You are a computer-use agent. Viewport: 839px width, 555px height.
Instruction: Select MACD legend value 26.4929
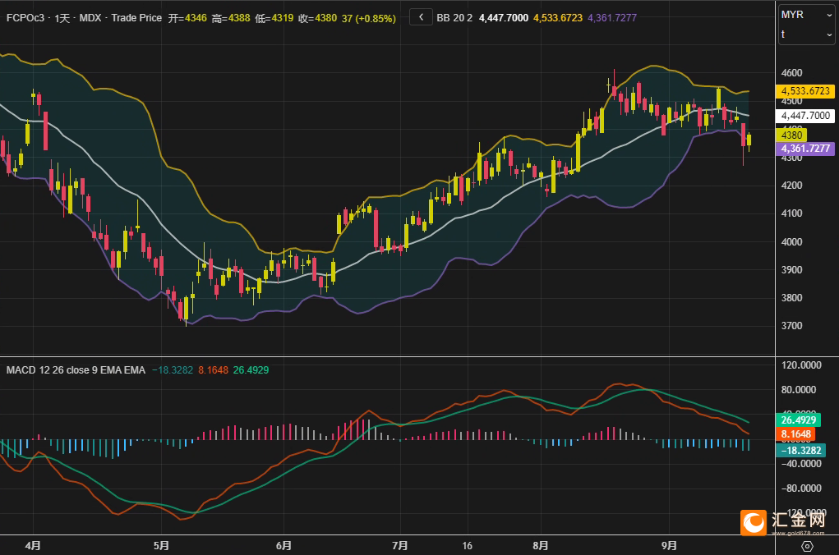[251, 370]
